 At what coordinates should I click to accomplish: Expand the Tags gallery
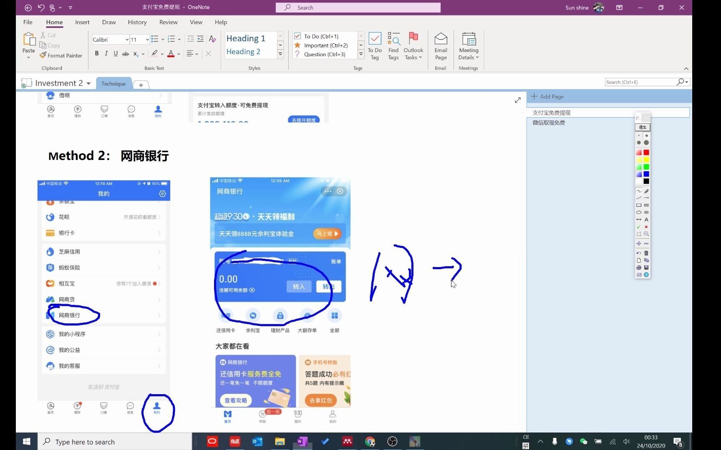tap(361, 54)
